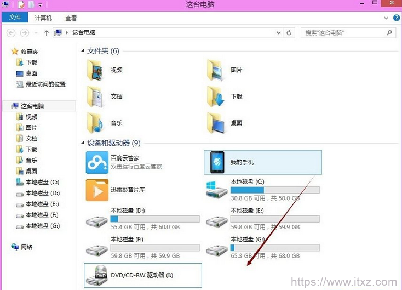This screenshot has height=290, width=402.
Task: Select 文档 under 这台电脑 in sidebar
Action: tap(27, 139)
